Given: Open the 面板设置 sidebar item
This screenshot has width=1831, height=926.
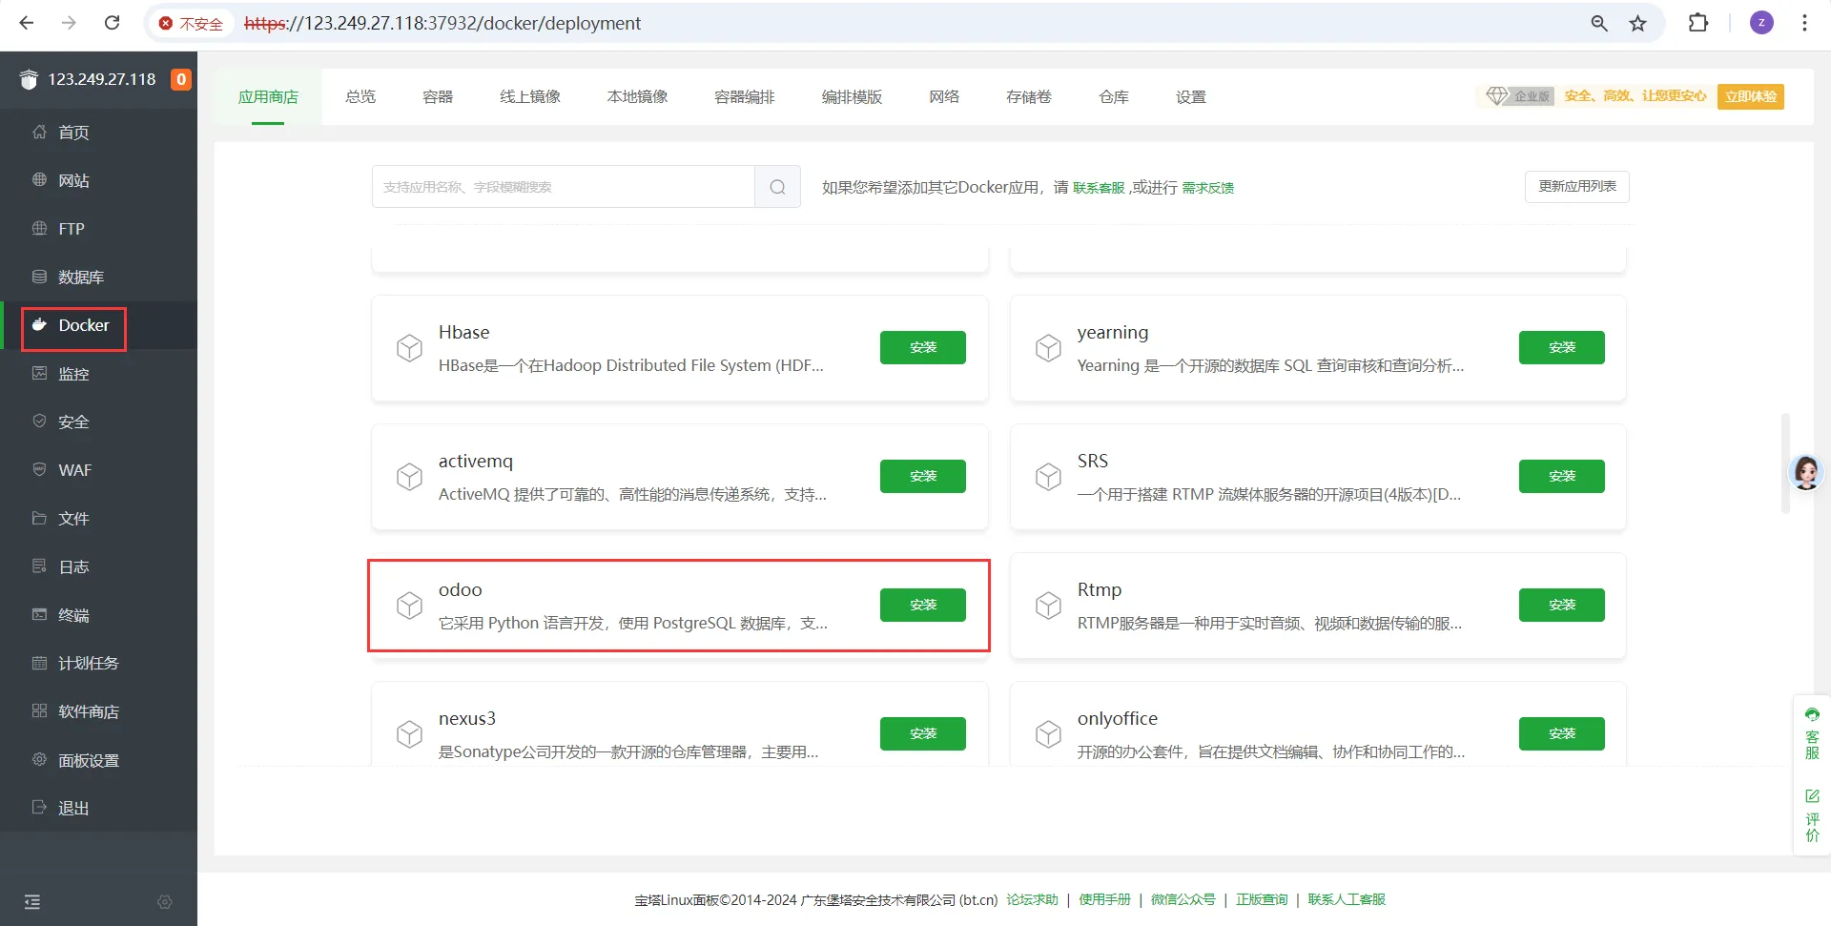Looking at the screenshot, I should (x=99, y=760).
